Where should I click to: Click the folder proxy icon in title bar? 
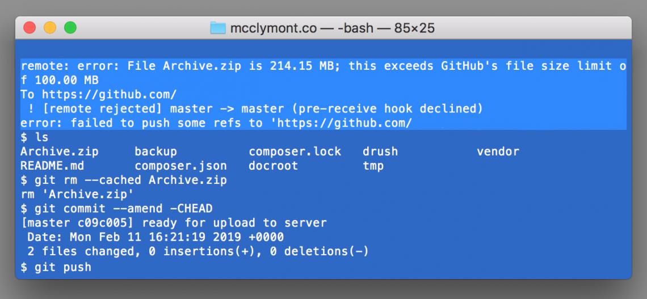click(217, 28)
